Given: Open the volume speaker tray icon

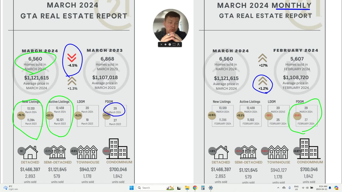Looking at the screenshot, I should click(307, 188).
